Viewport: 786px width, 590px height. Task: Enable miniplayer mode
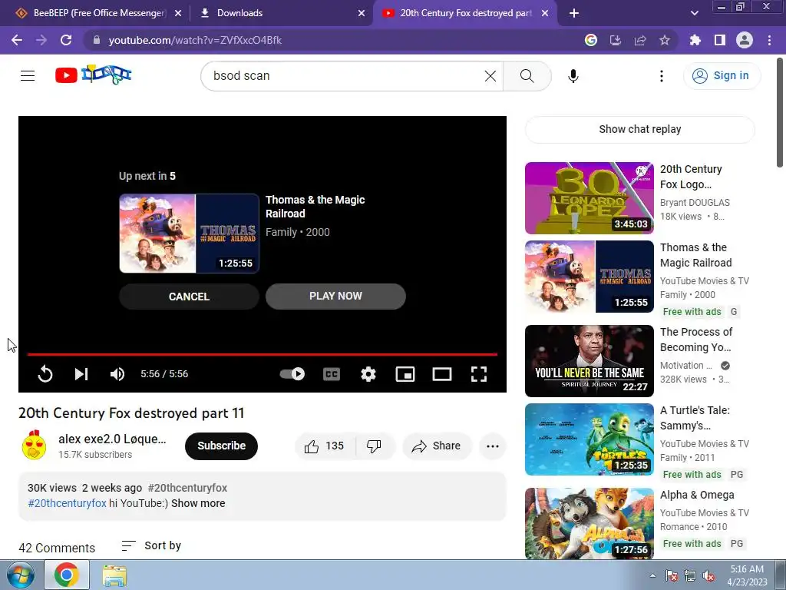click(405, 374)
